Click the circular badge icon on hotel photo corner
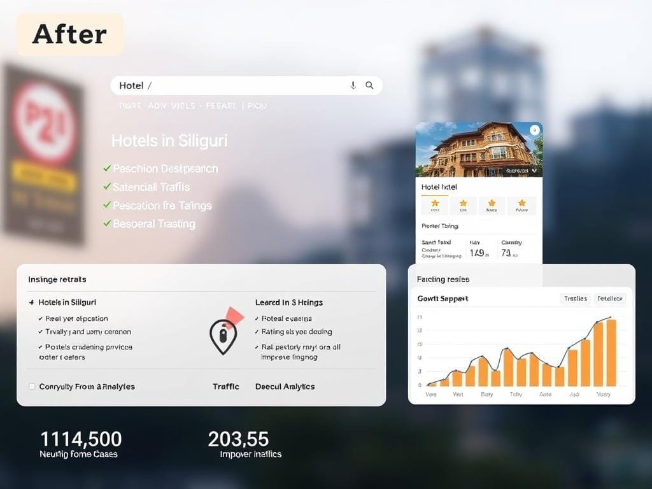The image size is (652, 489). (x=535, y=129)
